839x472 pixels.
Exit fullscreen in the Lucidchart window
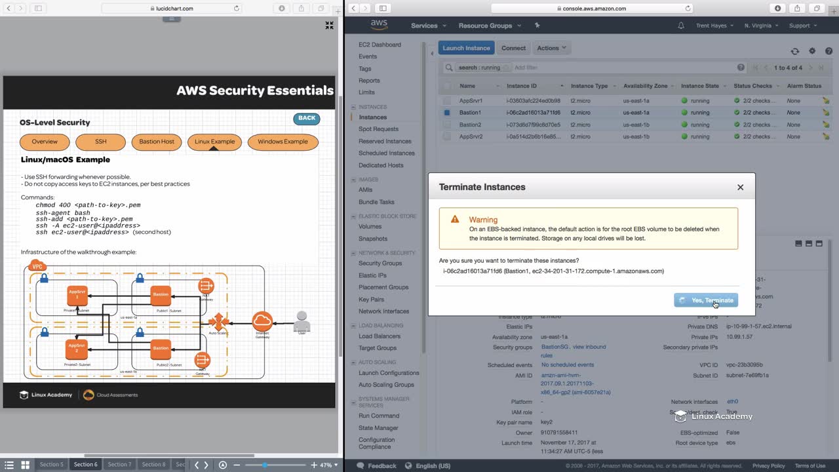point(329,26)
